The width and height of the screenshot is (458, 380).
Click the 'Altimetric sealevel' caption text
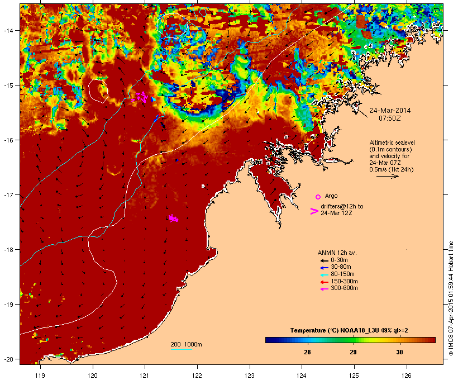pyautogui.click(x=392, y=142)
